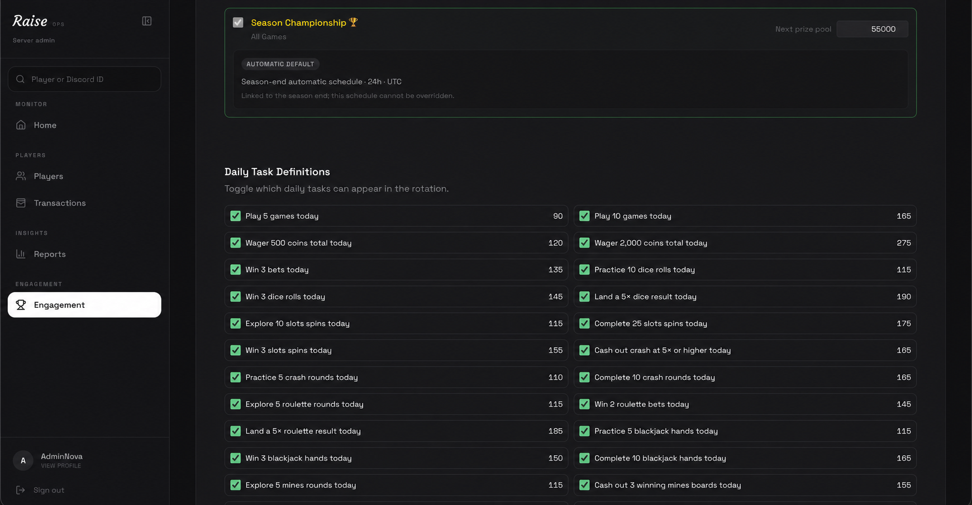Uncheck Explore 10 slots spins today
The width and height of the screenshot is (972, 505).
236,323
